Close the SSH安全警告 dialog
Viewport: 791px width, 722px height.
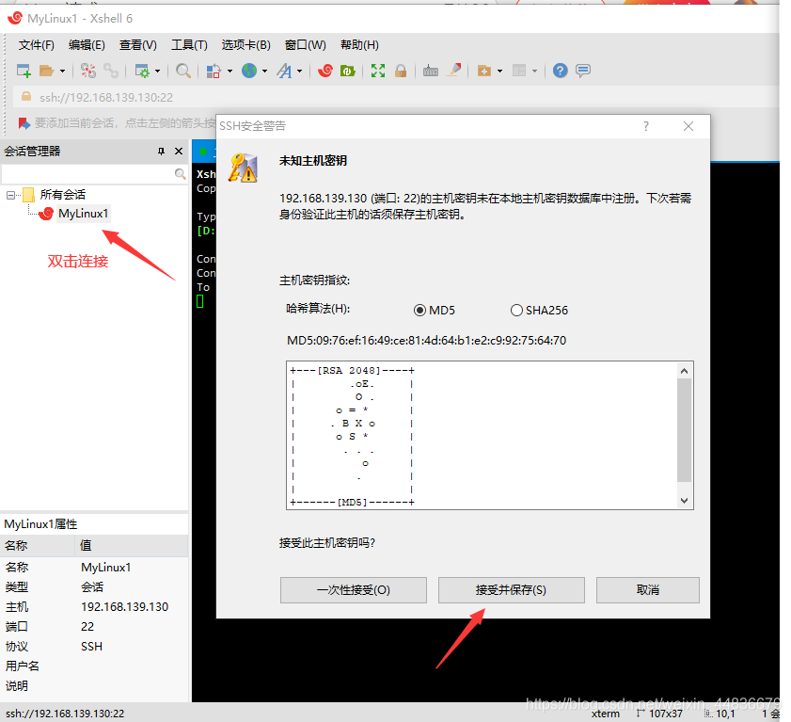point(688,126)
